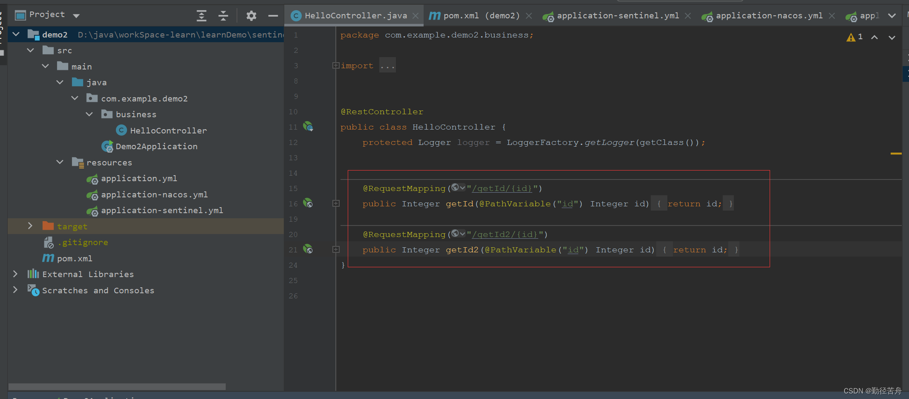
Task: Click the globe icon before "/getId2/{id}" mapping
Action: (x=455, y=233)
